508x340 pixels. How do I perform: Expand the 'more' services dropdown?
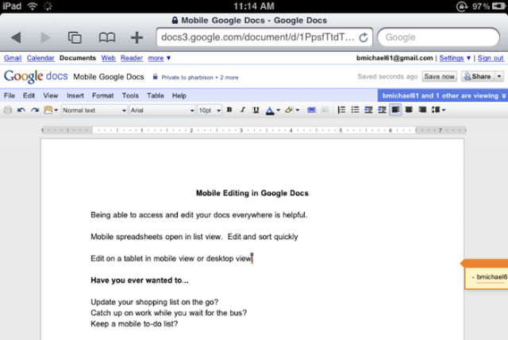159,58
